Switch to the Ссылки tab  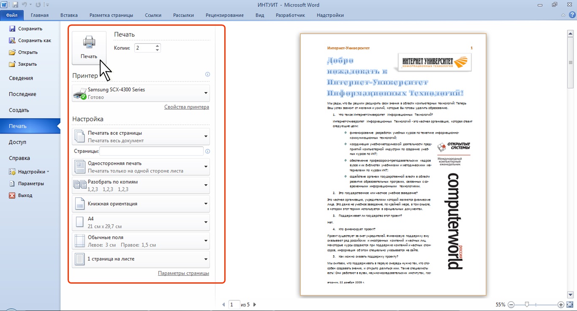(153, 15)
